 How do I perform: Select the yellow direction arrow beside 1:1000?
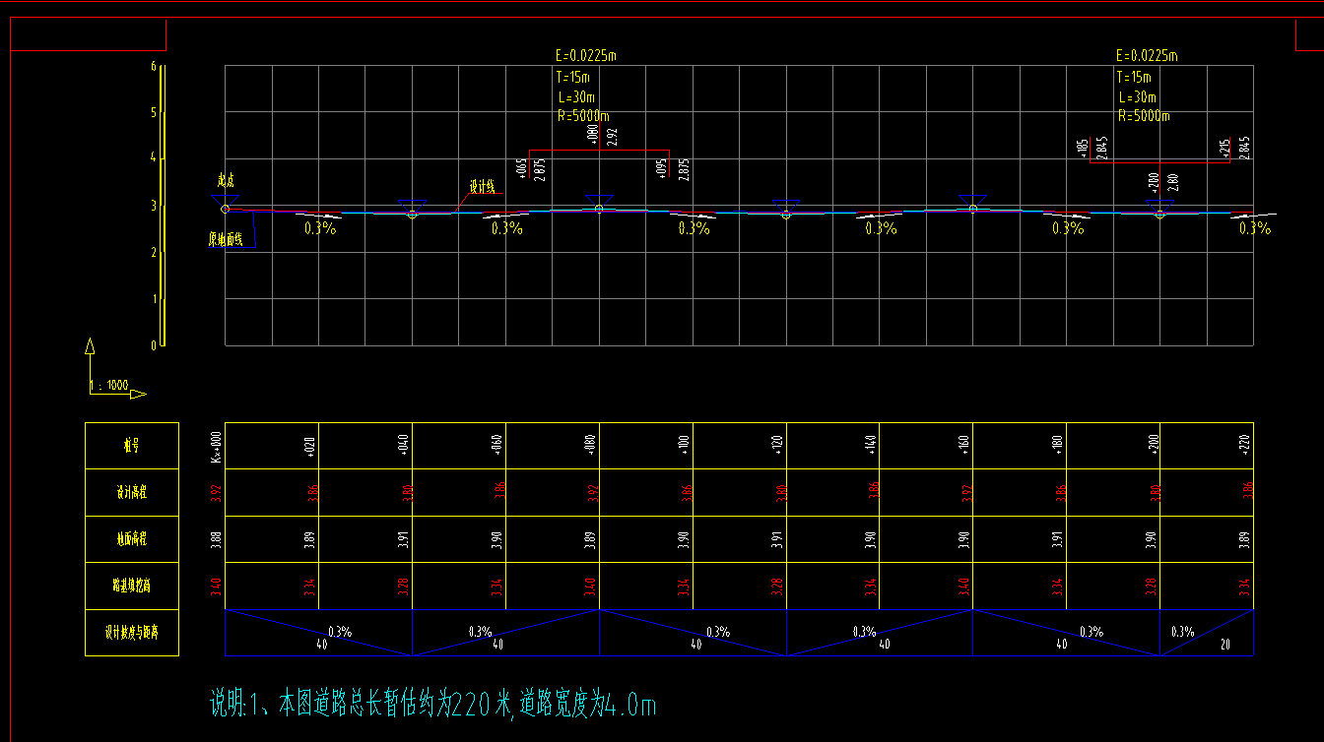pyautogui.click(x=138, y=394)
